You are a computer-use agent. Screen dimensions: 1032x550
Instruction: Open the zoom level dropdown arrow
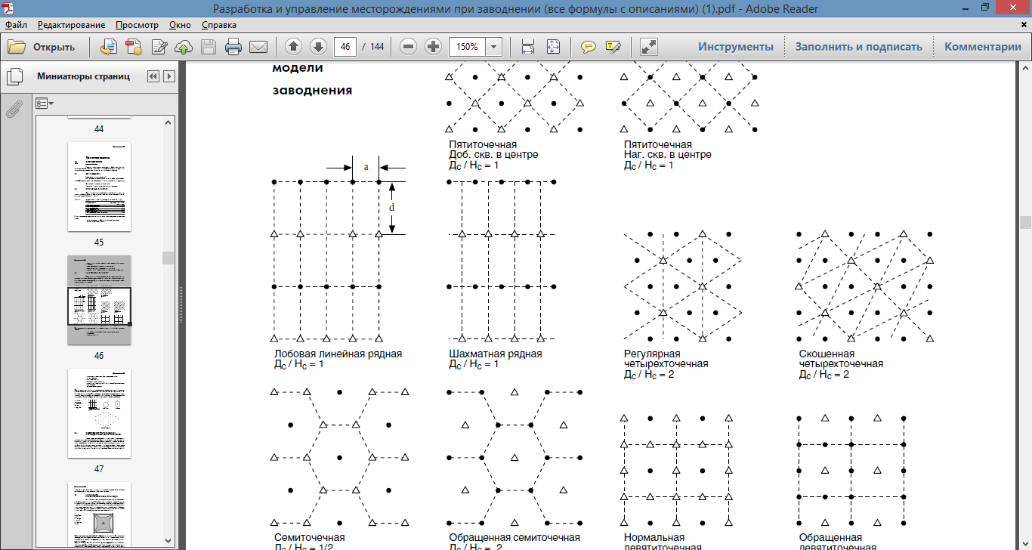point(494,47)
